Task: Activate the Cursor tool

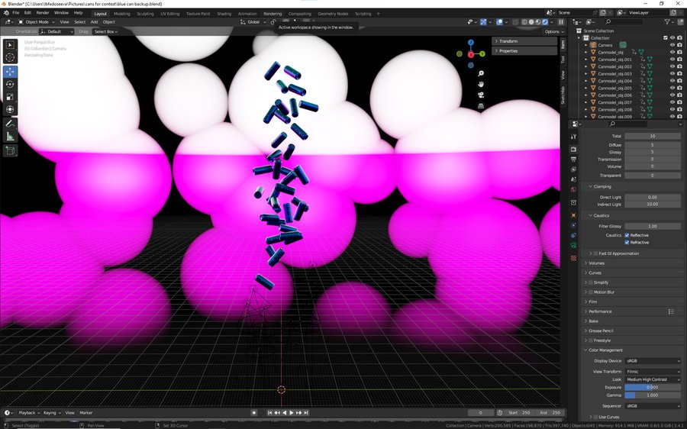Action: point(11,57)
